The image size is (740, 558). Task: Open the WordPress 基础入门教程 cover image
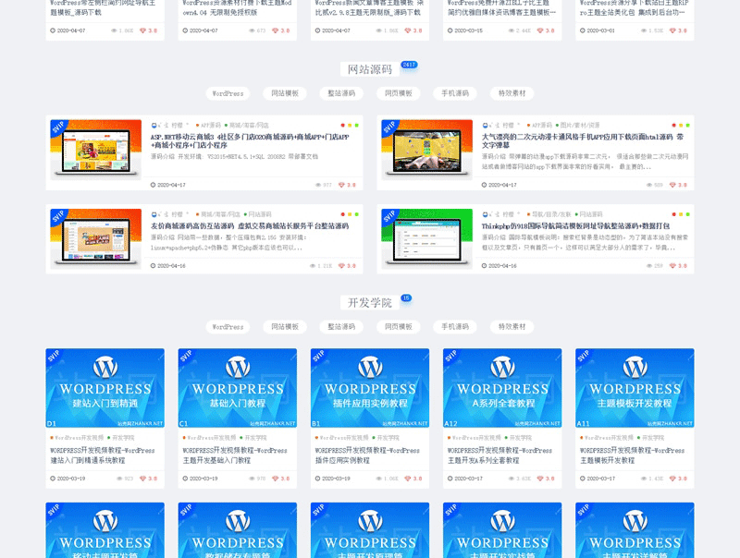pyautogui.click(x=238, y=388)
